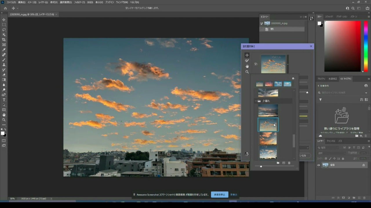
Task: Open the blend mode dropdown in Layers
Action: (x=331, y=153)
